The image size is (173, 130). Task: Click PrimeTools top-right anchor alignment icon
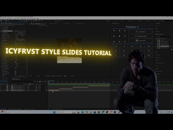point(125,31)
